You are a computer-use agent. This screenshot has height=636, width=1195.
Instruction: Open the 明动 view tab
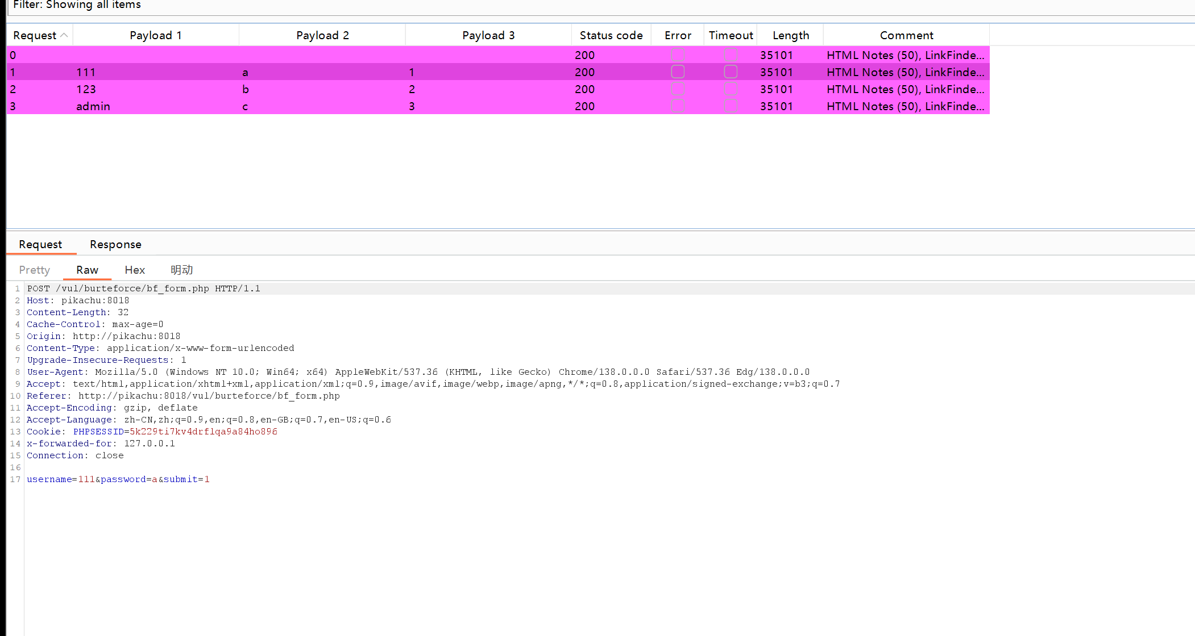click(181, 270)
